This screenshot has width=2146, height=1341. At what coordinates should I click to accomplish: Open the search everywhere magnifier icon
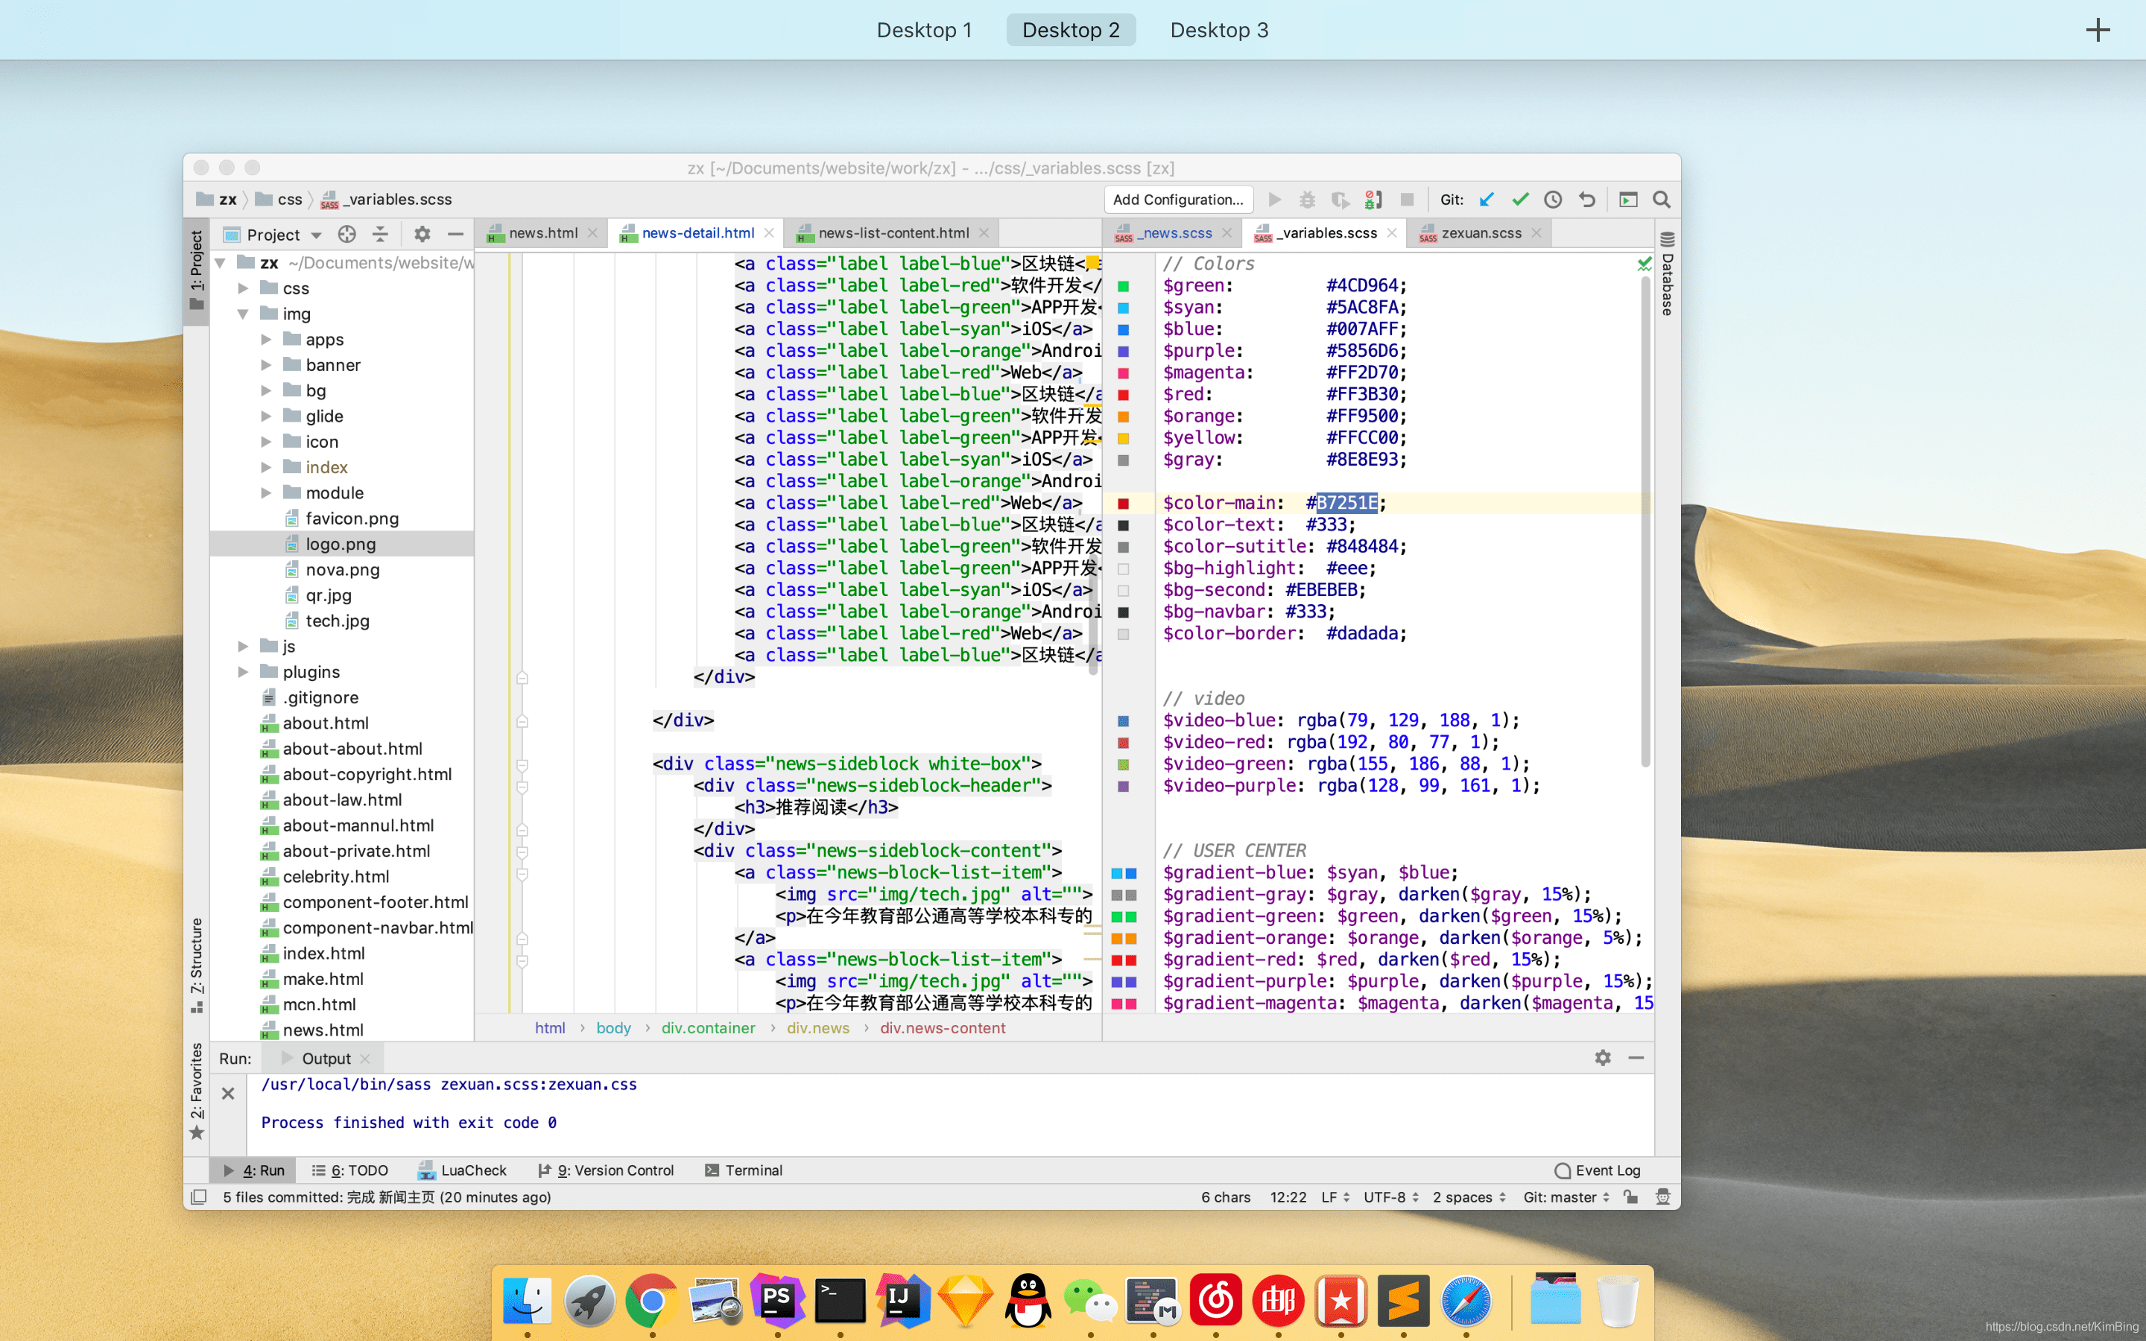click(x=1662, y=200)
